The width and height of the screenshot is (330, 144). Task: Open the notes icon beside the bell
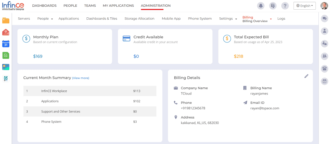coord(273,6)
